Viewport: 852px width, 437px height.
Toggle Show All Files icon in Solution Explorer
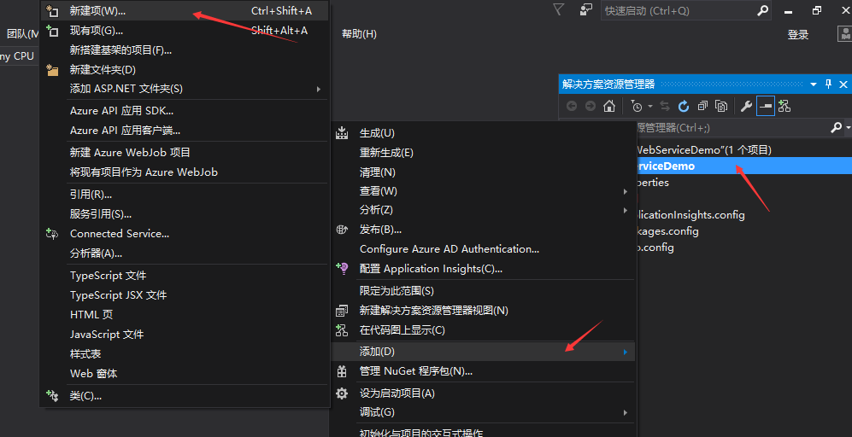tap(721, 106)
